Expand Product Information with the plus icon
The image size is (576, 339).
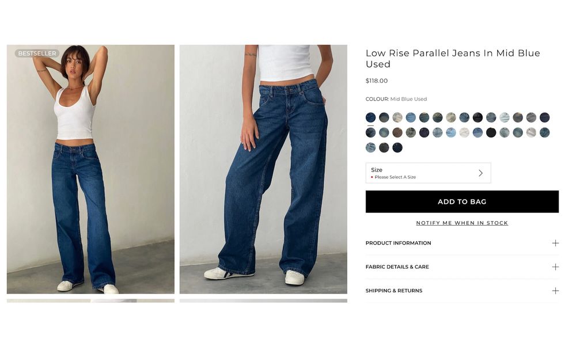click(555, 243)
